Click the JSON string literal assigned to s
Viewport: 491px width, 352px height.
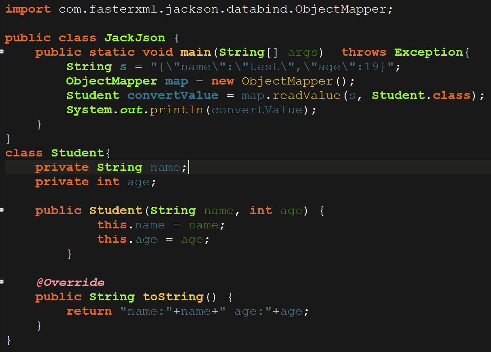point(272,67)
